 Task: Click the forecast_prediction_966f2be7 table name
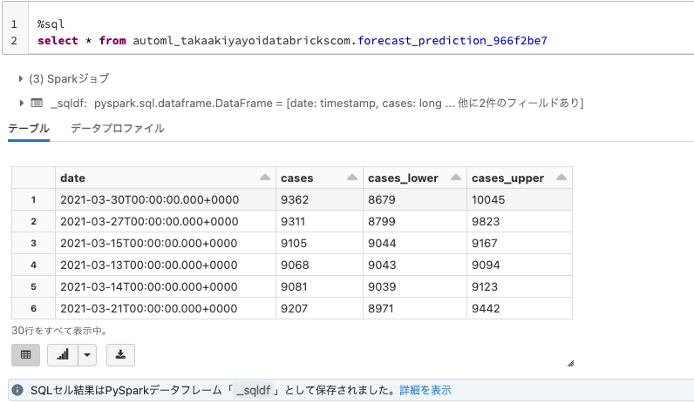click(x=452, y=41)
